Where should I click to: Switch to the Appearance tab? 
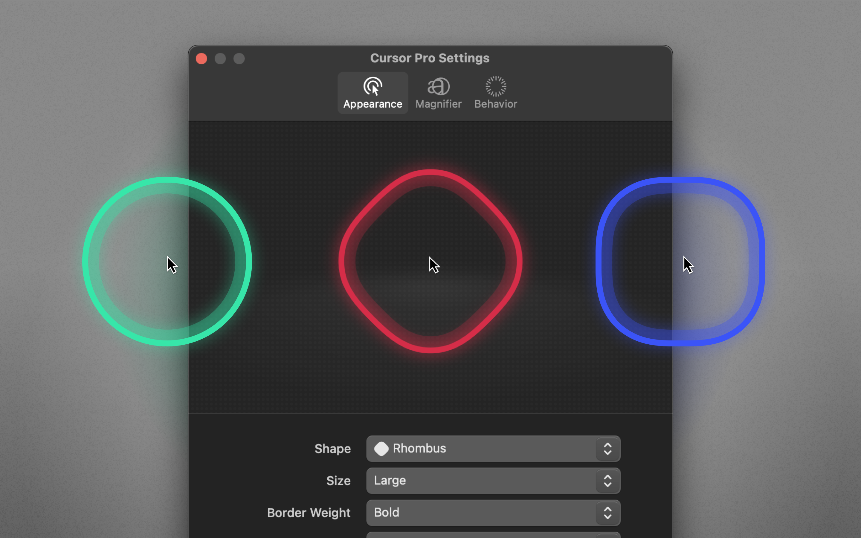click(x=373, y=92)
